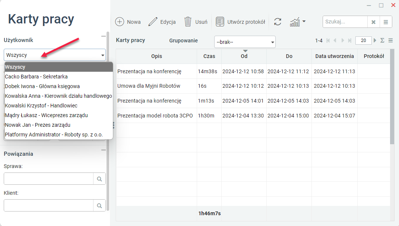Click the Klient input field
The height and width of the screenshot is (226, 399).
(48, 206)
